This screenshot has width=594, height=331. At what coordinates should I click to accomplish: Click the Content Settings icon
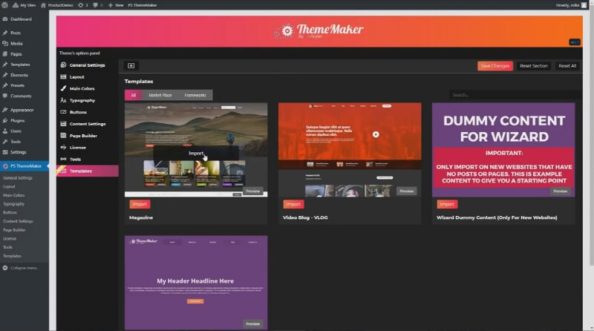point(63,124)
